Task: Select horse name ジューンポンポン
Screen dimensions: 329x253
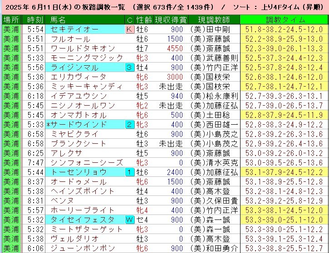Action: coord(83,248)
